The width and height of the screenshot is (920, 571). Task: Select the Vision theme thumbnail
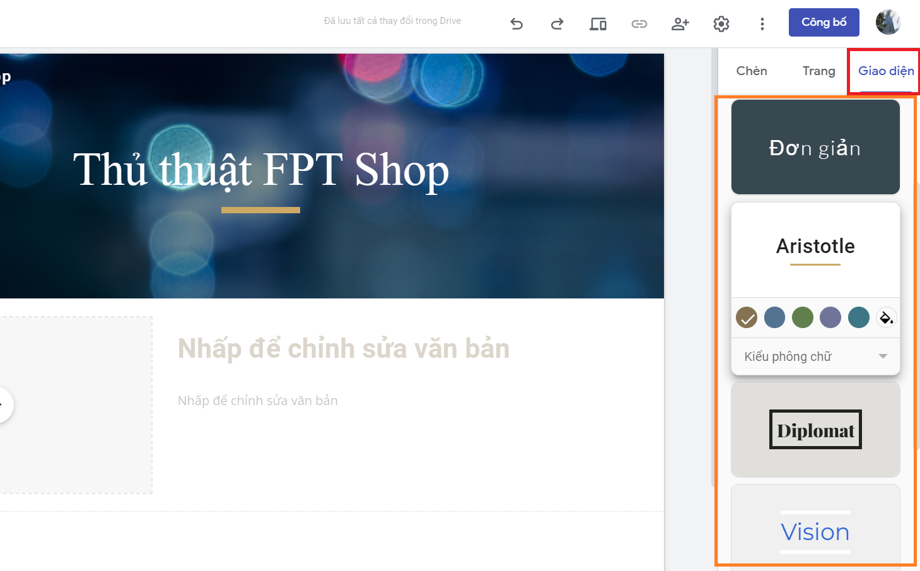pos(815,531)
